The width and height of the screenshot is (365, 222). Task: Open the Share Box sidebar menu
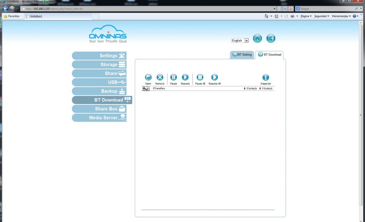pyautogui.click(x=99, y=109)
